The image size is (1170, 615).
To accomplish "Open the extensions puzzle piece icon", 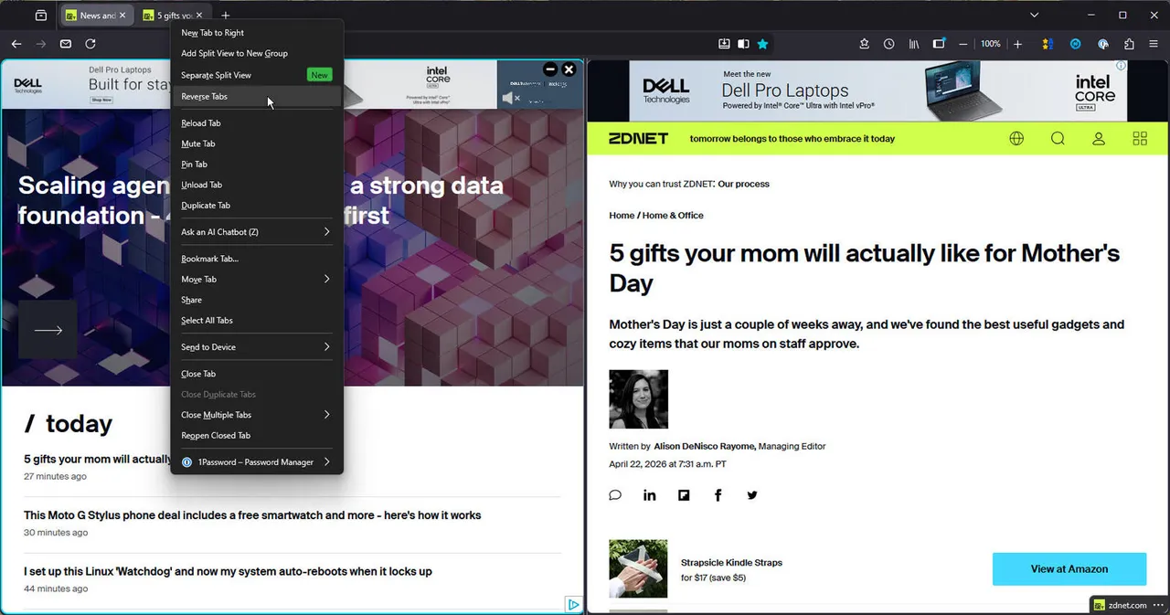I will [1129, 44].
